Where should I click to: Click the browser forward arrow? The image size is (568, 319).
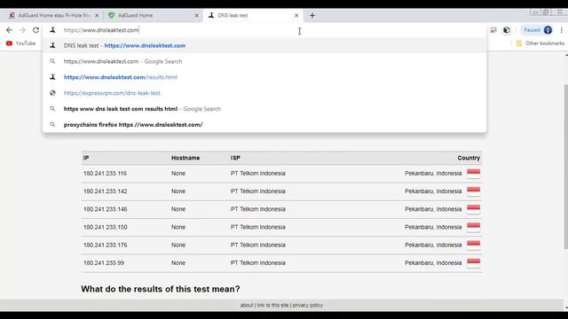click(22, 30)
